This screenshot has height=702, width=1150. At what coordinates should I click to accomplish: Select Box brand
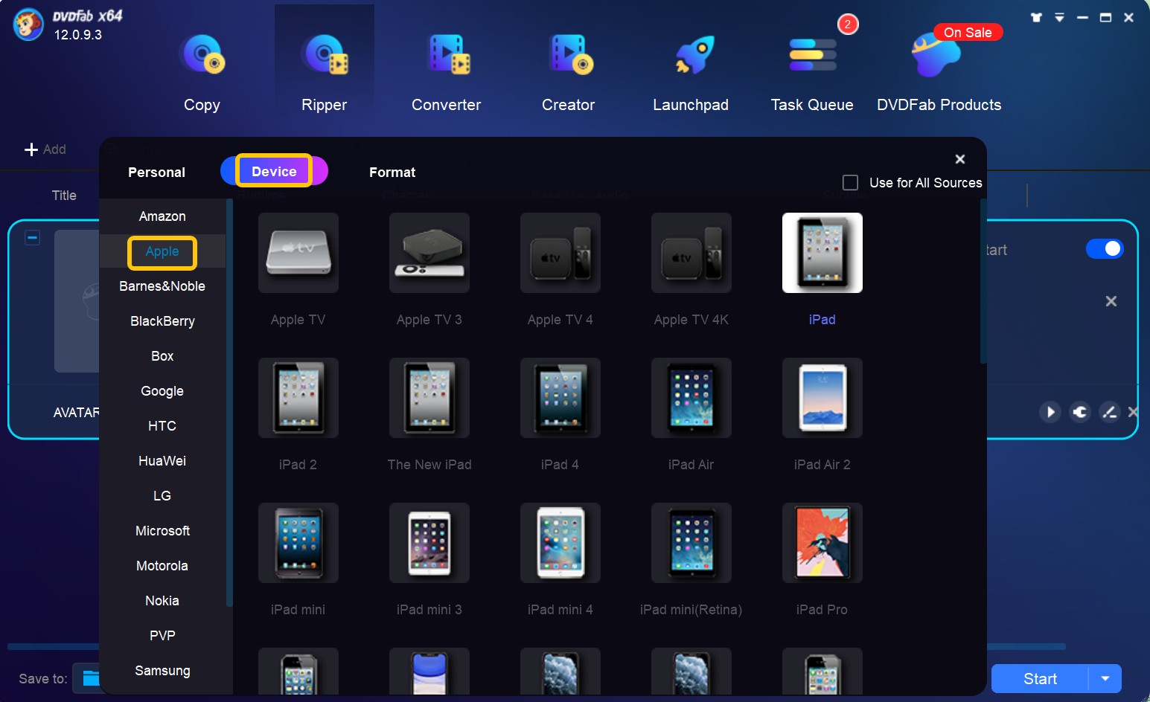[x=162, y=356]
